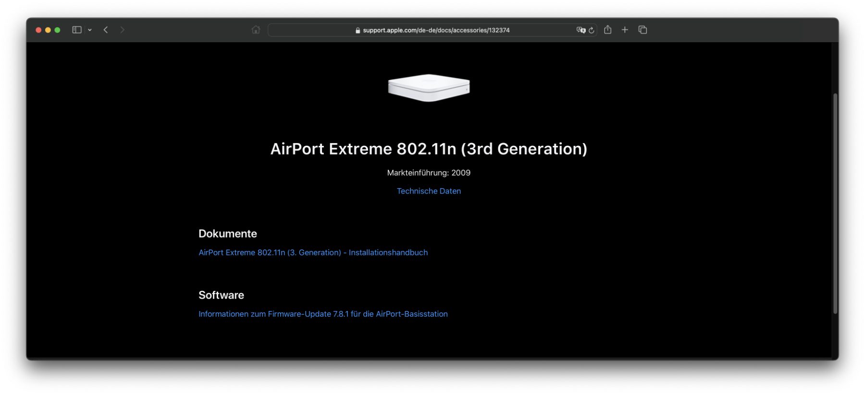Expand the sidebar tab group dropdown chevron
This screenshot has height=395, width=865.
tap(90, 30)
